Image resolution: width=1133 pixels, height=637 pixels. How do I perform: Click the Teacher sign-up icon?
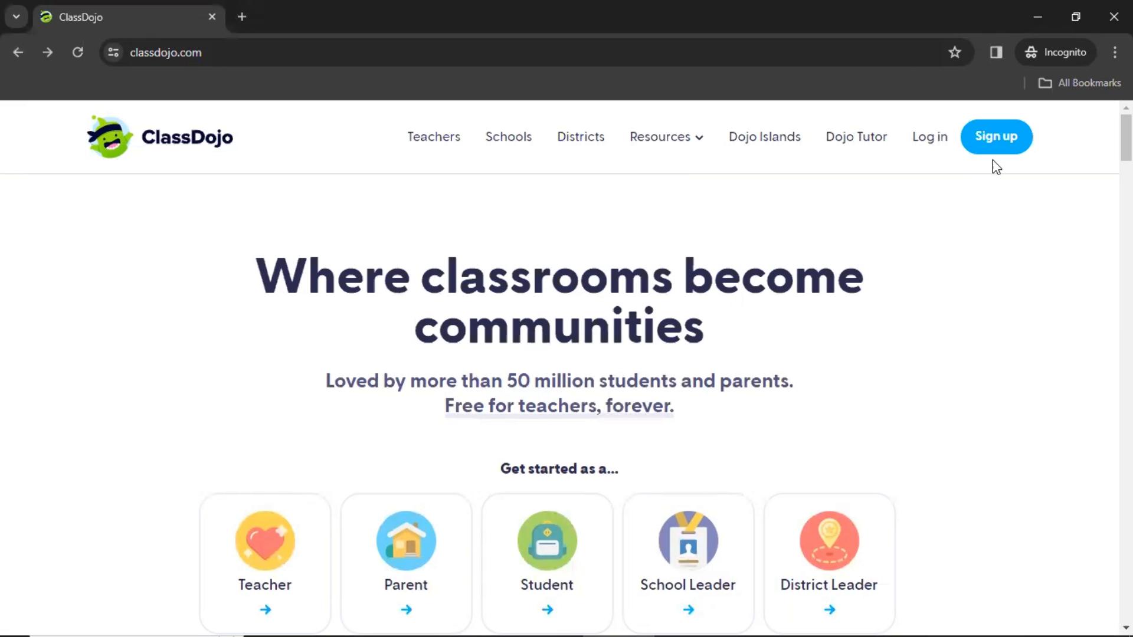tap(264, 539)
